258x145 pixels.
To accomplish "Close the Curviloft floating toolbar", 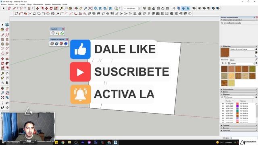I will (x=63, y=29).
